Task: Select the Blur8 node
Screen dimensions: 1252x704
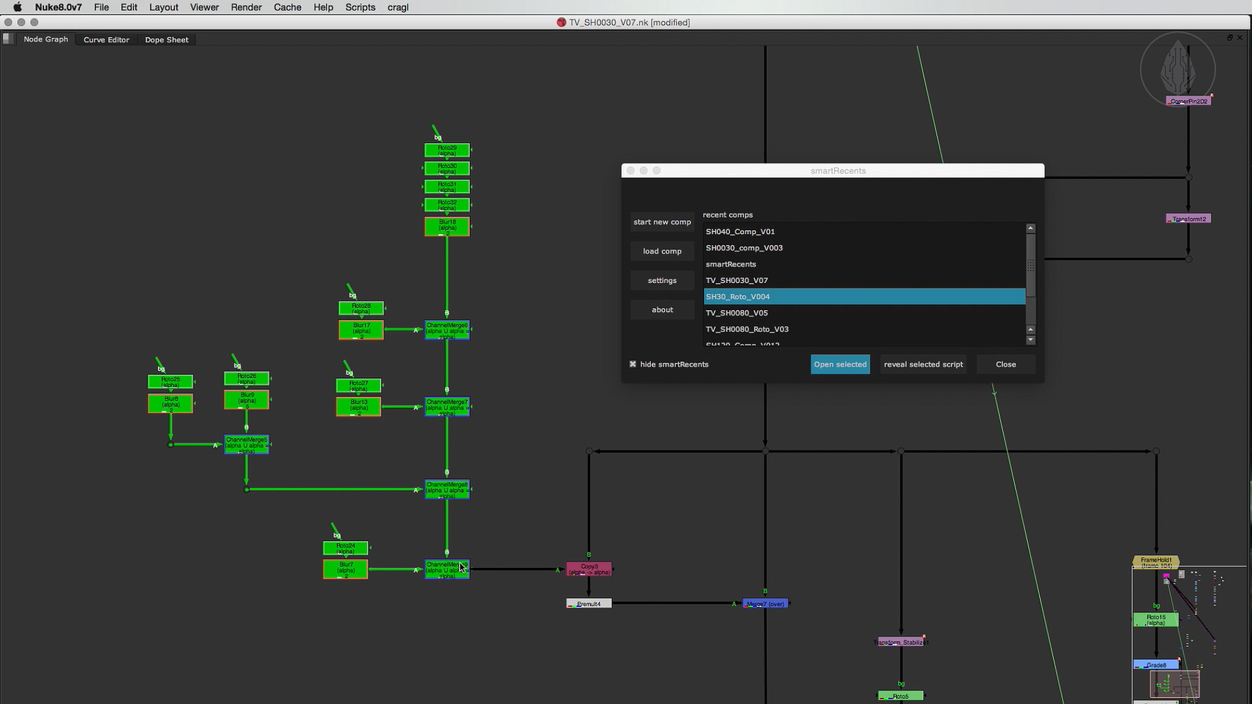Action: [x=171, y=403]
